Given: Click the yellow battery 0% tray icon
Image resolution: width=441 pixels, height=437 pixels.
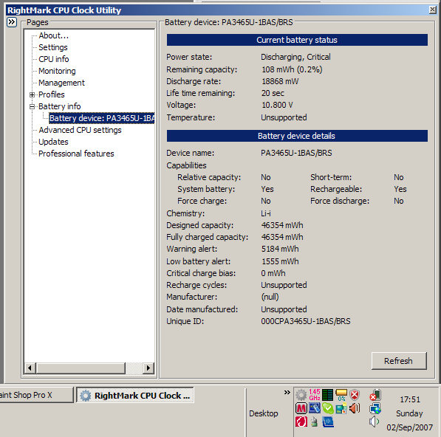Looking at the screenshot, I should tap(341, 395).
